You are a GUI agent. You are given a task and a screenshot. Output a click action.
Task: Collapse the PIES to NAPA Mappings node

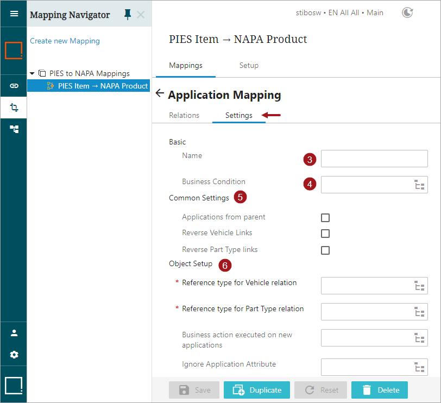click(x=33, y=73)
